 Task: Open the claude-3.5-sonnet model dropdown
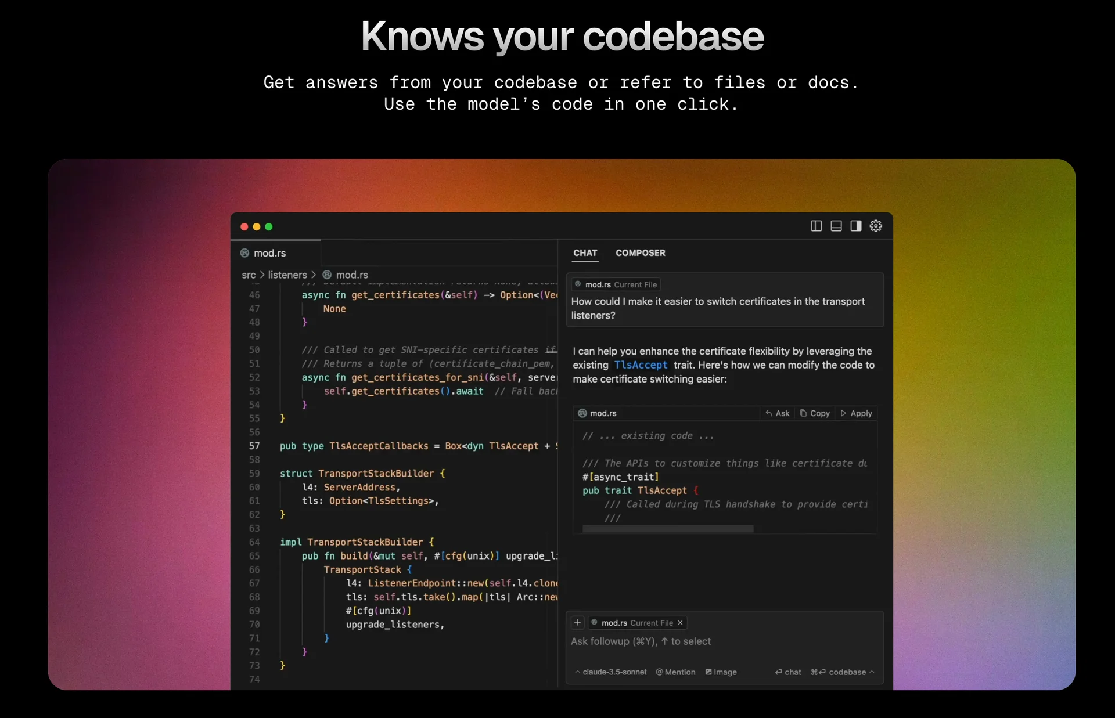coord(611,672)
